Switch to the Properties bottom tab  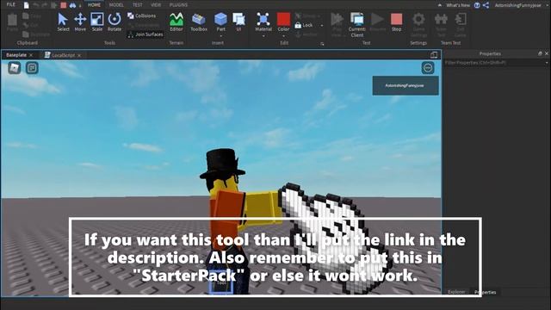click(486, 292)
